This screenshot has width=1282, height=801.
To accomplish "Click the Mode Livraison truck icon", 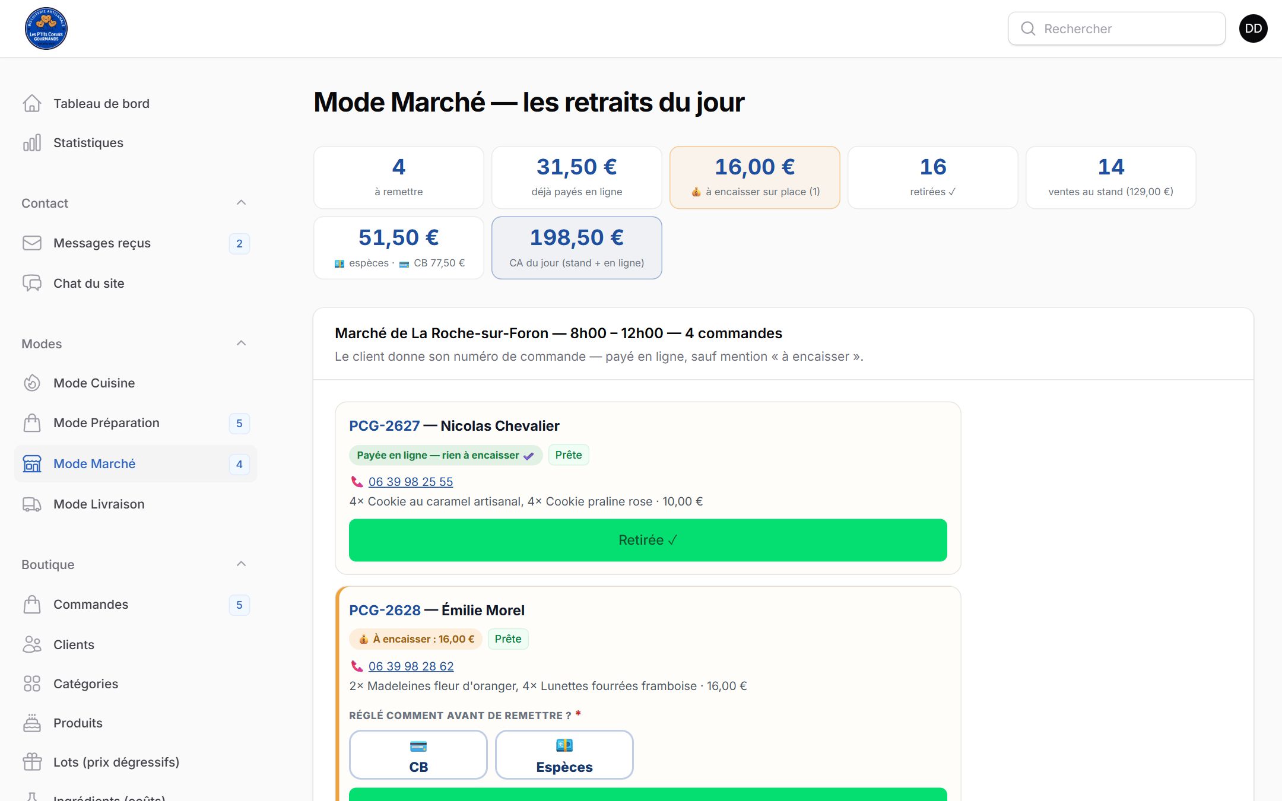I will [32, 504].
